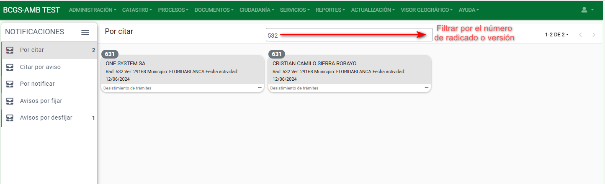
Task: Go to next page with right chevron
Action: pyautogui.click(x=594, y=35)
